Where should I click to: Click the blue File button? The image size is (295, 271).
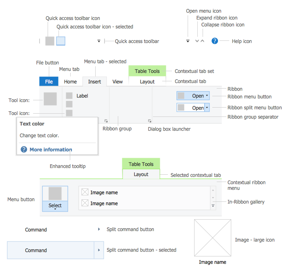49,81
